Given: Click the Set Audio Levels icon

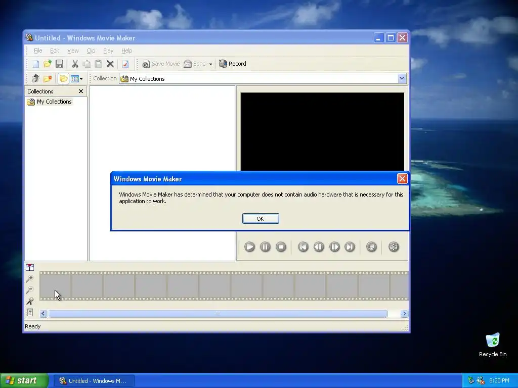Looking at the screenshot, I should pyautogui.click(x=30, y=312).
